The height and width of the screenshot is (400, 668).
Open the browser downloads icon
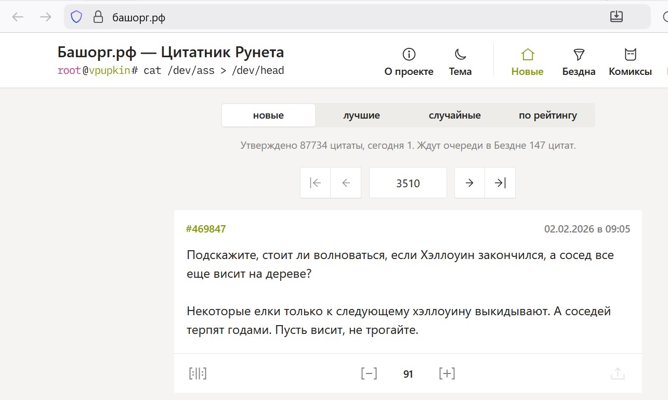616,17
